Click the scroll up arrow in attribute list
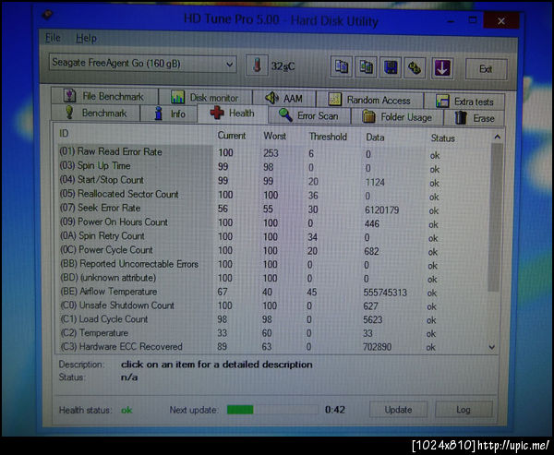Screen dimensions: 554x455 click(497, 137)
